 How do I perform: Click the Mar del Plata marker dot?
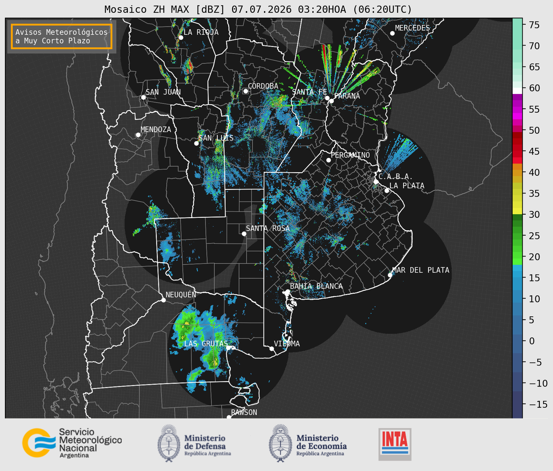[x=390, y=275]
